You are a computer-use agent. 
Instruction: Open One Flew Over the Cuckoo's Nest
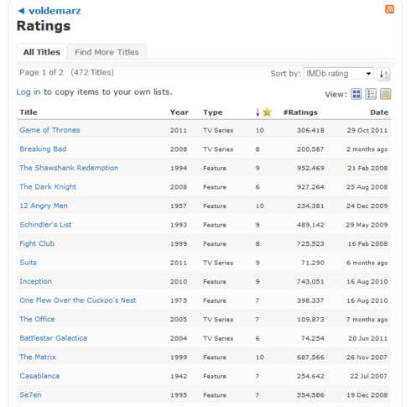78,300
